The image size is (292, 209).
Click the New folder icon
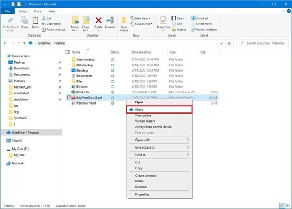tap(124, 20)
